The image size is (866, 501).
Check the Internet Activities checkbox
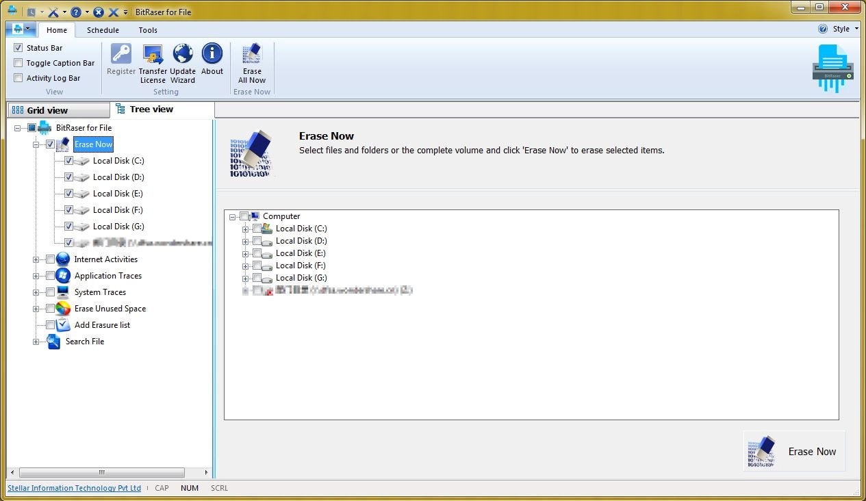(x=50, y=259)
